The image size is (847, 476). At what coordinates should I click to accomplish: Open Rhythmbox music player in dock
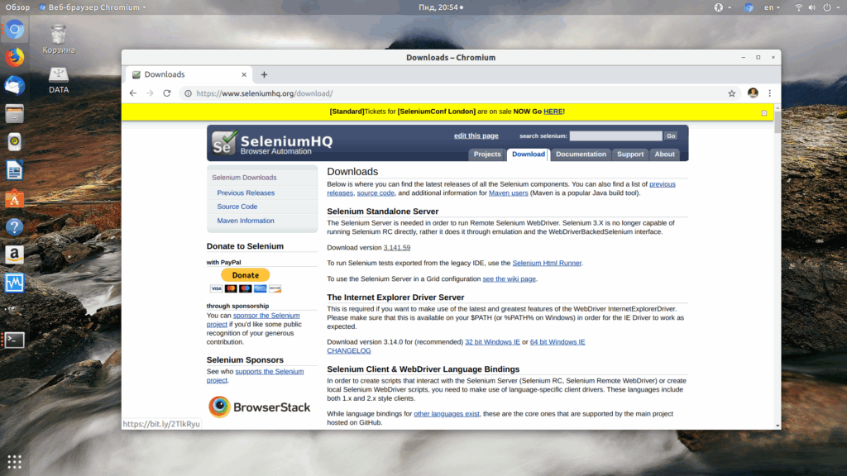(x=15, y=142)
